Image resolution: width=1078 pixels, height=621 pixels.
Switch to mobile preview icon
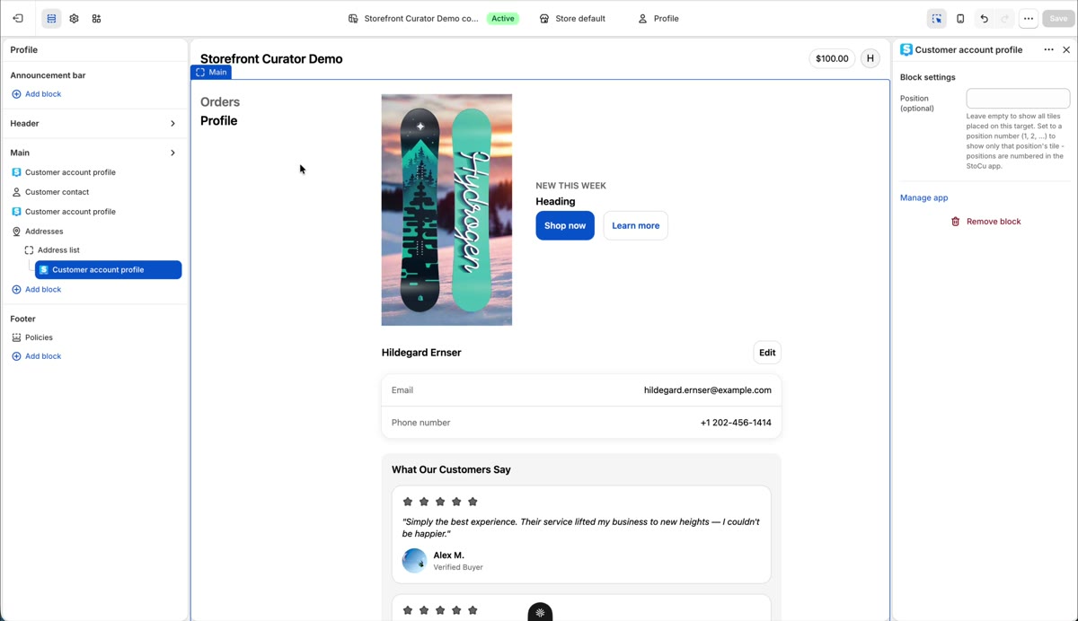point(960,19)
